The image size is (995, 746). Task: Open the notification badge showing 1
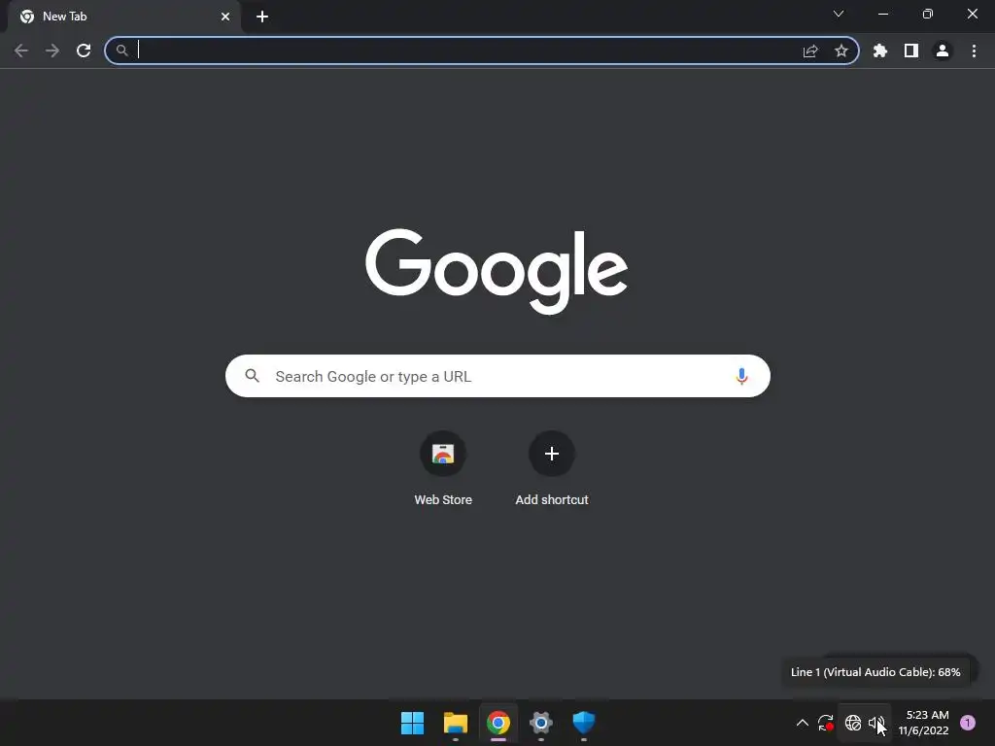pos(968,723)
